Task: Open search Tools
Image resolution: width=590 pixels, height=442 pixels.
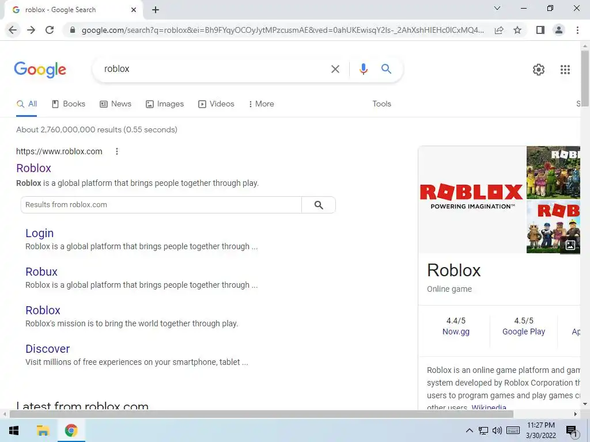Action: pos(381,104)
